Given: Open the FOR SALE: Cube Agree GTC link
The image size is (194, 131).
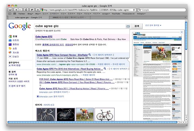Looking at the screenshot, I should pyautogui.click(x=76, y=79).
